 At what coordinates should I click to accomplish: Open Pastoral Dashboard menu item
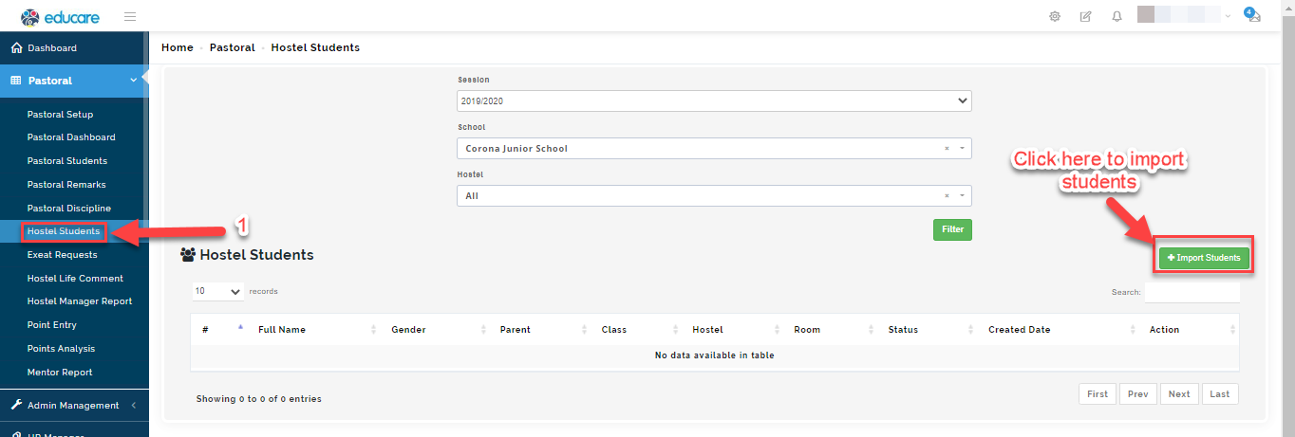tap(71, 137)
